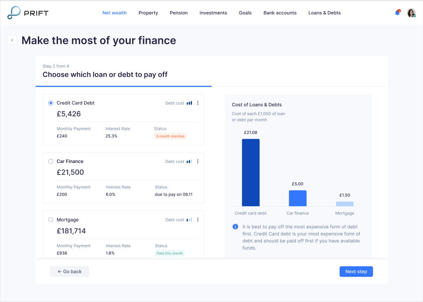Click the Next step button

pyautogui.click(x=356, y=272)
